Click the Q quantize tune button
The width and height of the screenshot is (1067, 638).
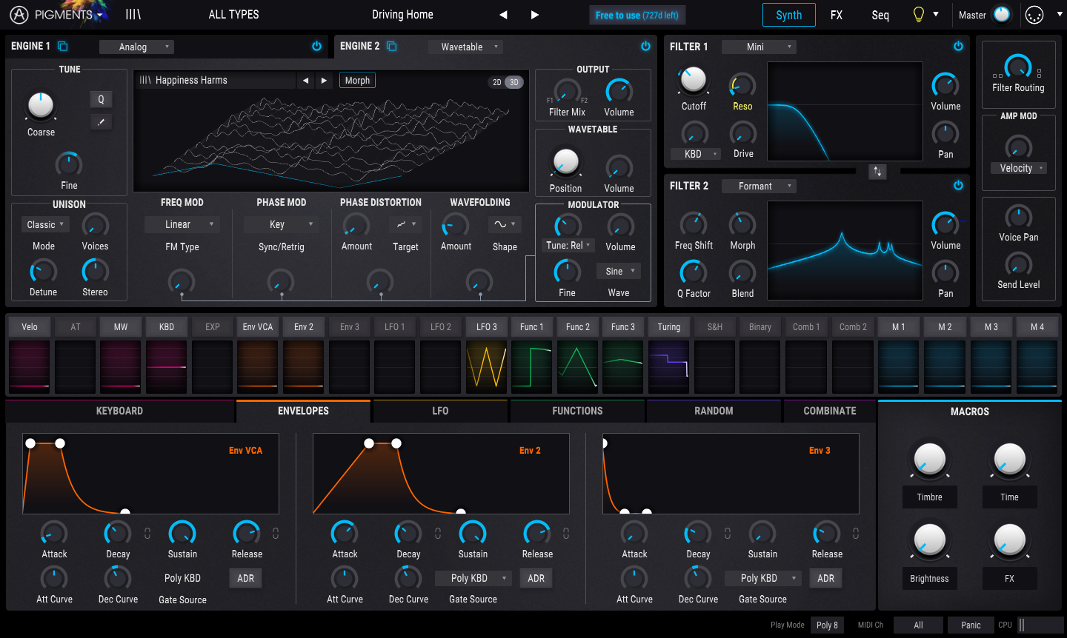101,99
